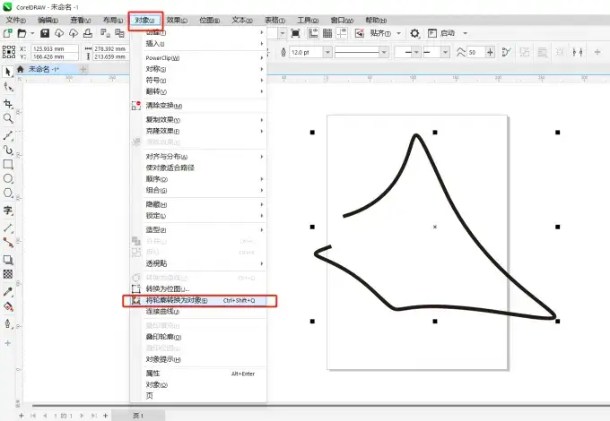Select the Crop tool
Image resolution: width=610 pixels, height=421 pixels.
8,104
